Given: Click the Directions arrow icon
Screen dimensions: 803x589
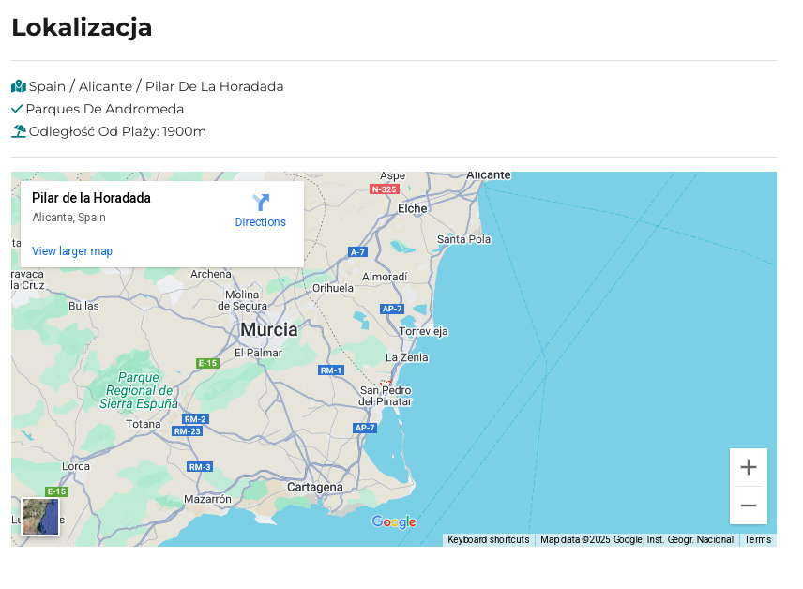Looking at the screenshot, I should [x=261, y=203].
